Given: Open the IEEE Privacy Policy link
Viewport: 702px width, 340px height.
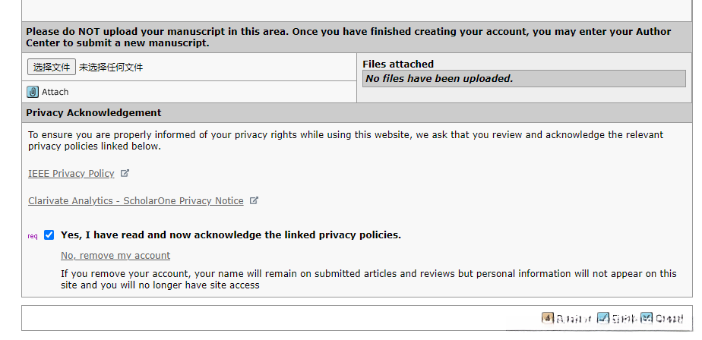Looking at the screenshot, I should click(71, 174).
